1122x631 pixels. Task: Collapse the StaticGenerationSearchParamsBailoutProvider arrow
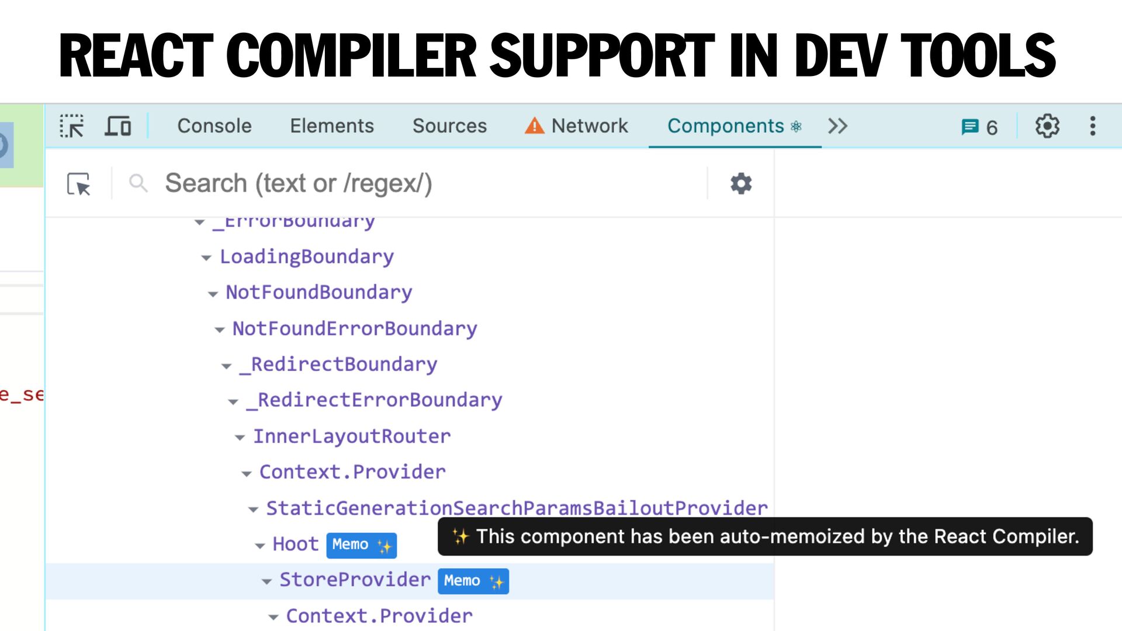253,509
